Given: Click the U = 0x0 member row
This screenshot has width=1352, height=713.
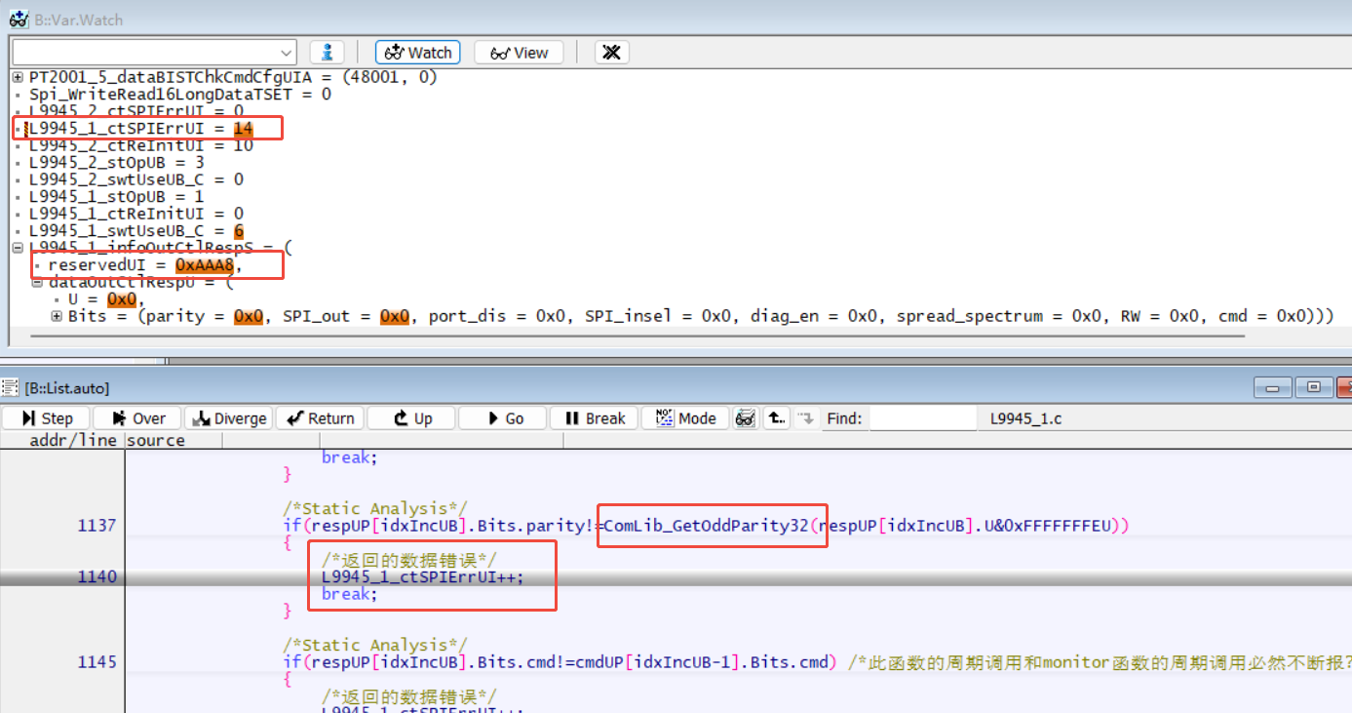Looking at the screenshot, I should click(106, 299).
